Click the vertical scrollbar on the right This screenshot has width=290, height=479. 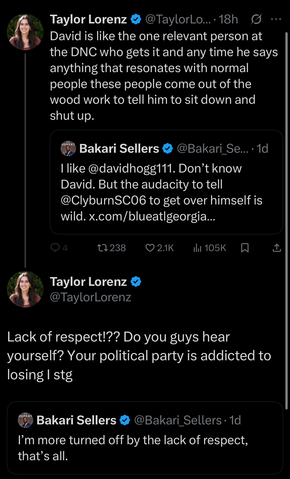[x=286, y=221]
